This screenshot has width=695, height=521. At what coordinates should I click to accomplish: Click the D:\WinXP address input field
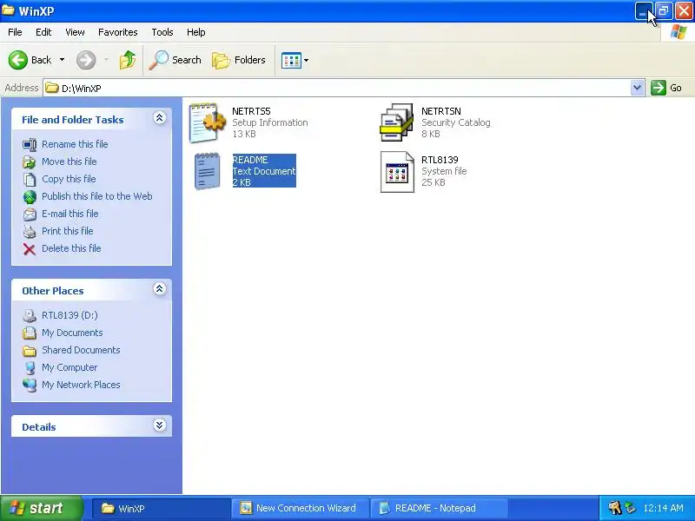point(343,88)
